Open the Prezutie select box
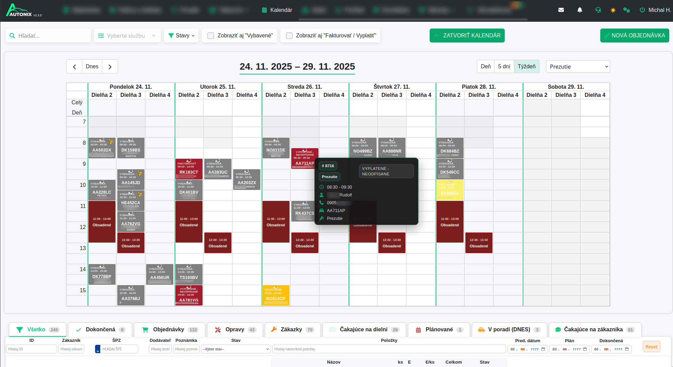The height and width of the screenshot is (367, 673). [578, 67]
